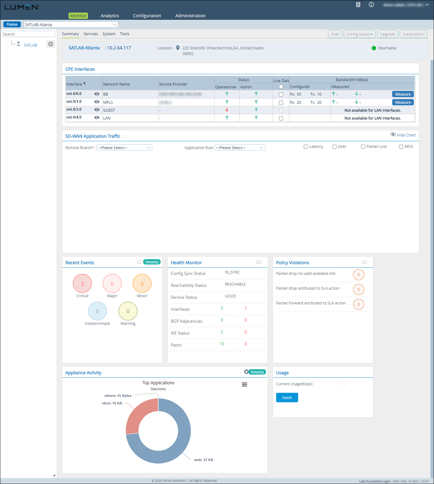Open the Top Applications chart hamburger menu

(244, 384)
